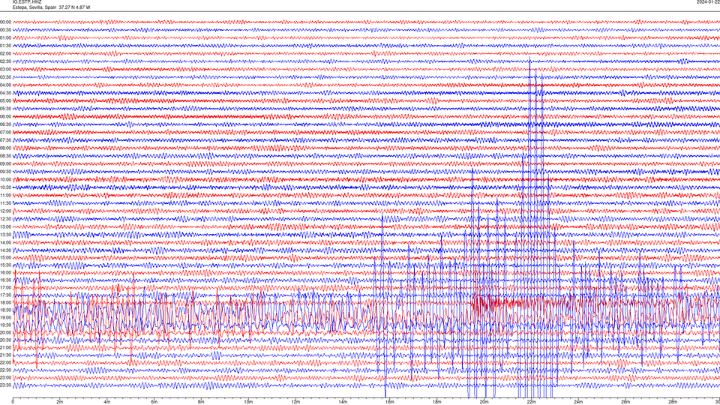This screenshot has width=720, height=405.
Task: Pick the 19:30 row label
Action: coord(5,325)
